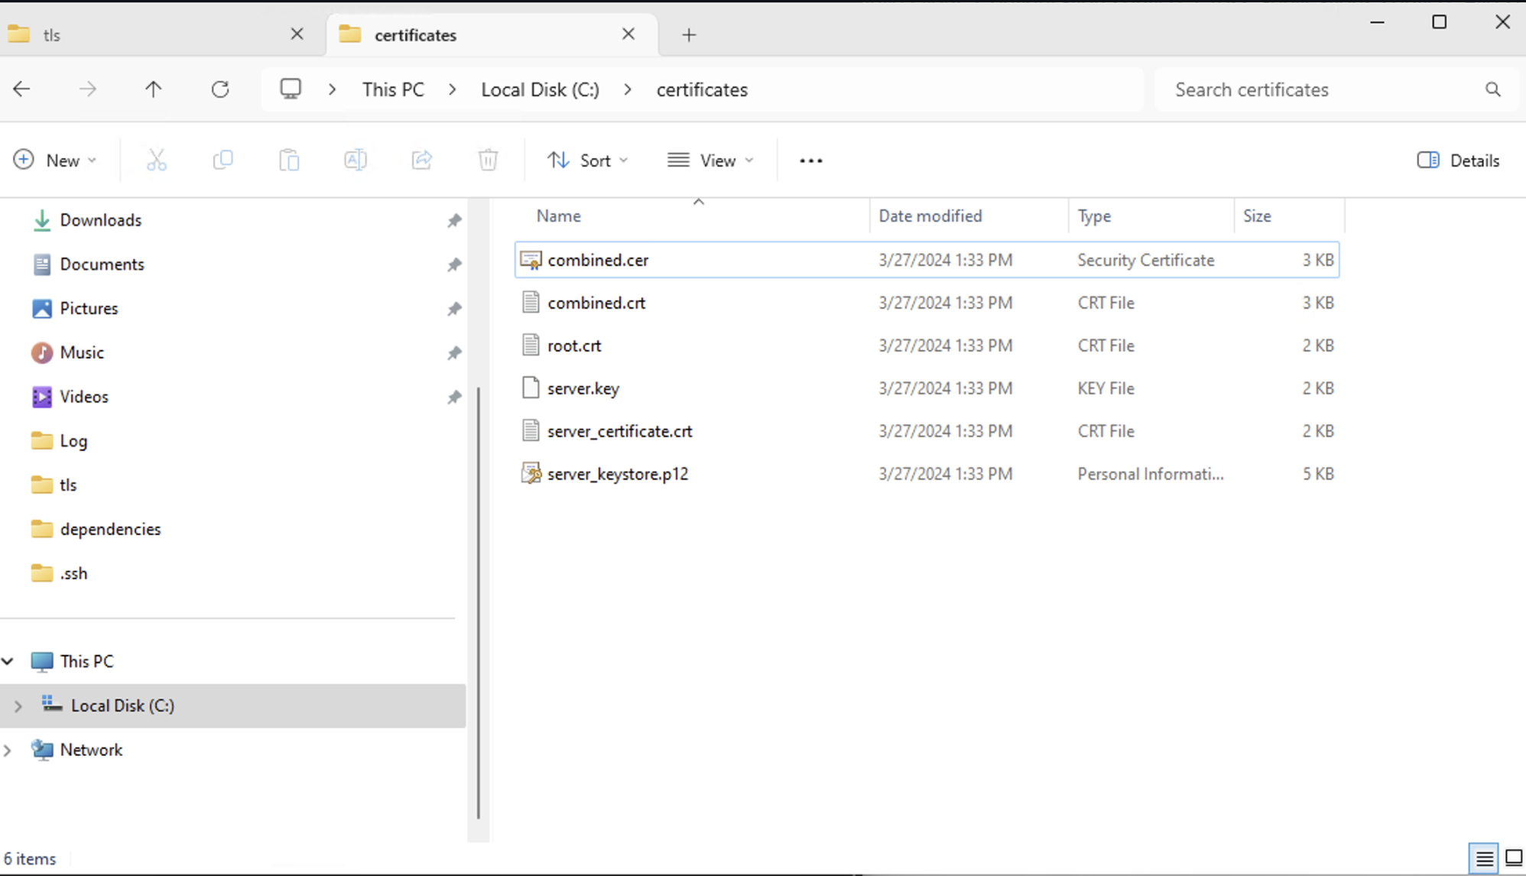Click the pin icon next to Documents
This screenshot has width=1526, height=876.
coord(454,264)
